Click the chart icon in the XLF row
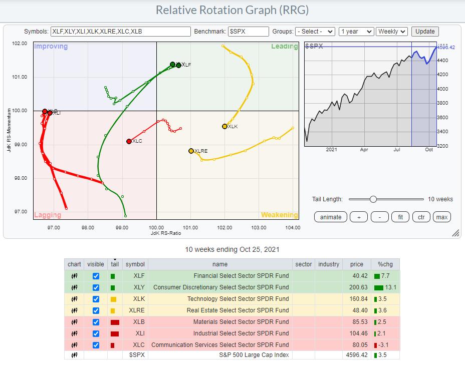Viewport: 465px width, 365px height. pyautogui.click(x=74, y=276)
